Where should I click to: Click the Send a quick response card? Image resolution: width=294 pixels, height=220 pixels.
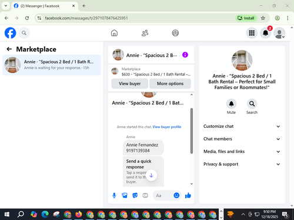click(x=143, y=171)
